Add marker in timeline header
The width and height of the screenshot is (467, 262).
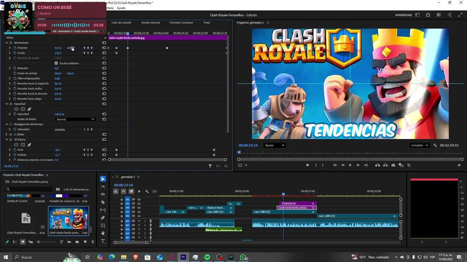(x=139, y=191)
